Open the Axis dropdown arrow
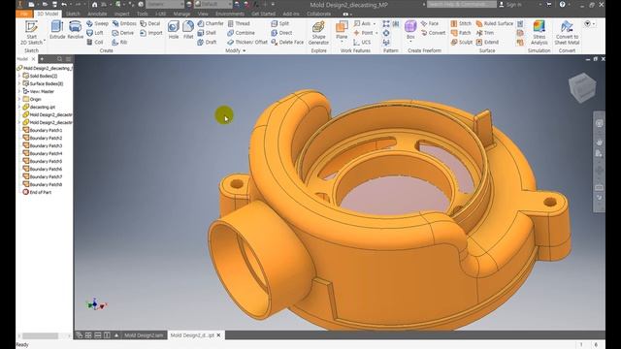Viewport: 621px width, 349px height. click(x=375, y=23)
